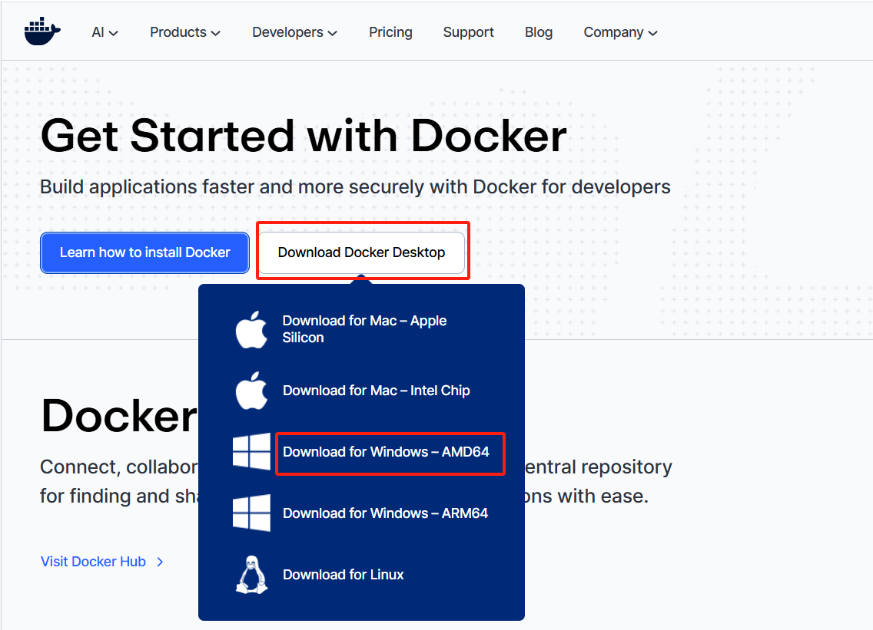Image resolution: width=873 pixels, height=630 pixels.
Task: Click the Get Started with Docker heading
Action: click(x=304, y=135)
